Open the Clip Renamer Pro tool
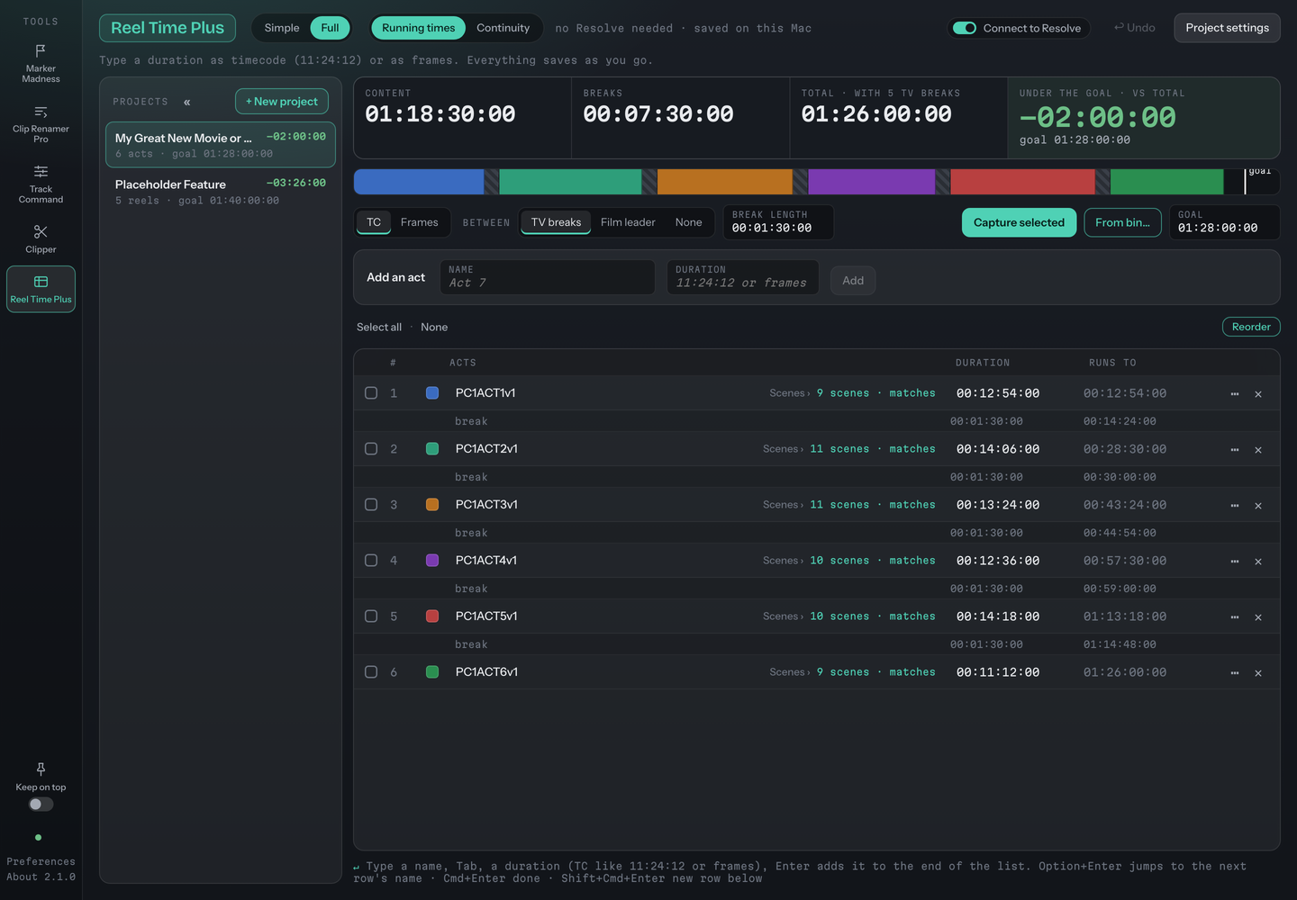This screenshot has height=900, width=1297. pos(41,124)
